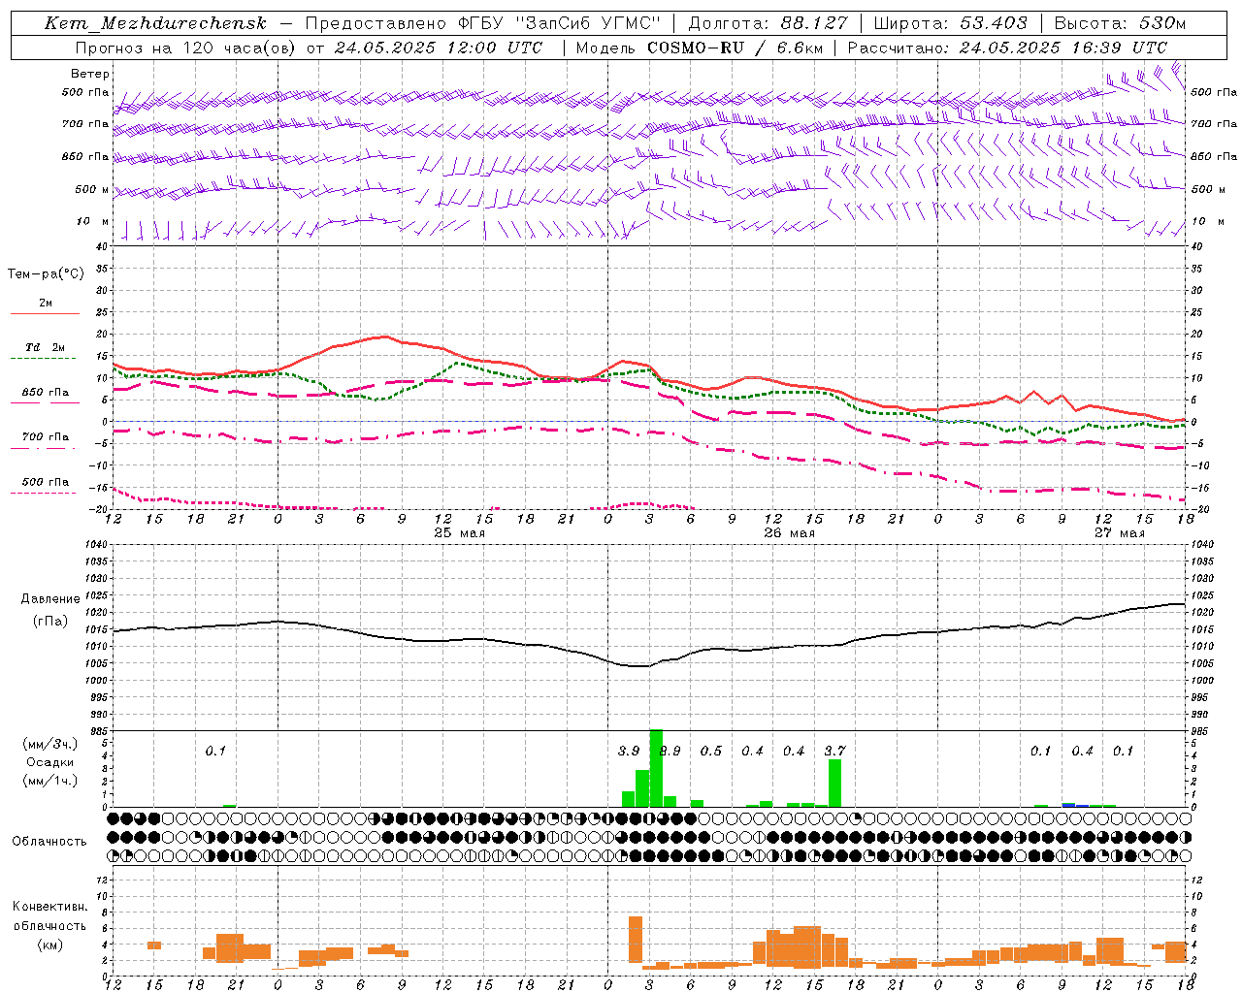Click the Конвективн. convective cloud label
Viewport: 1242px width, 993px height.
(x=49, y=907)
